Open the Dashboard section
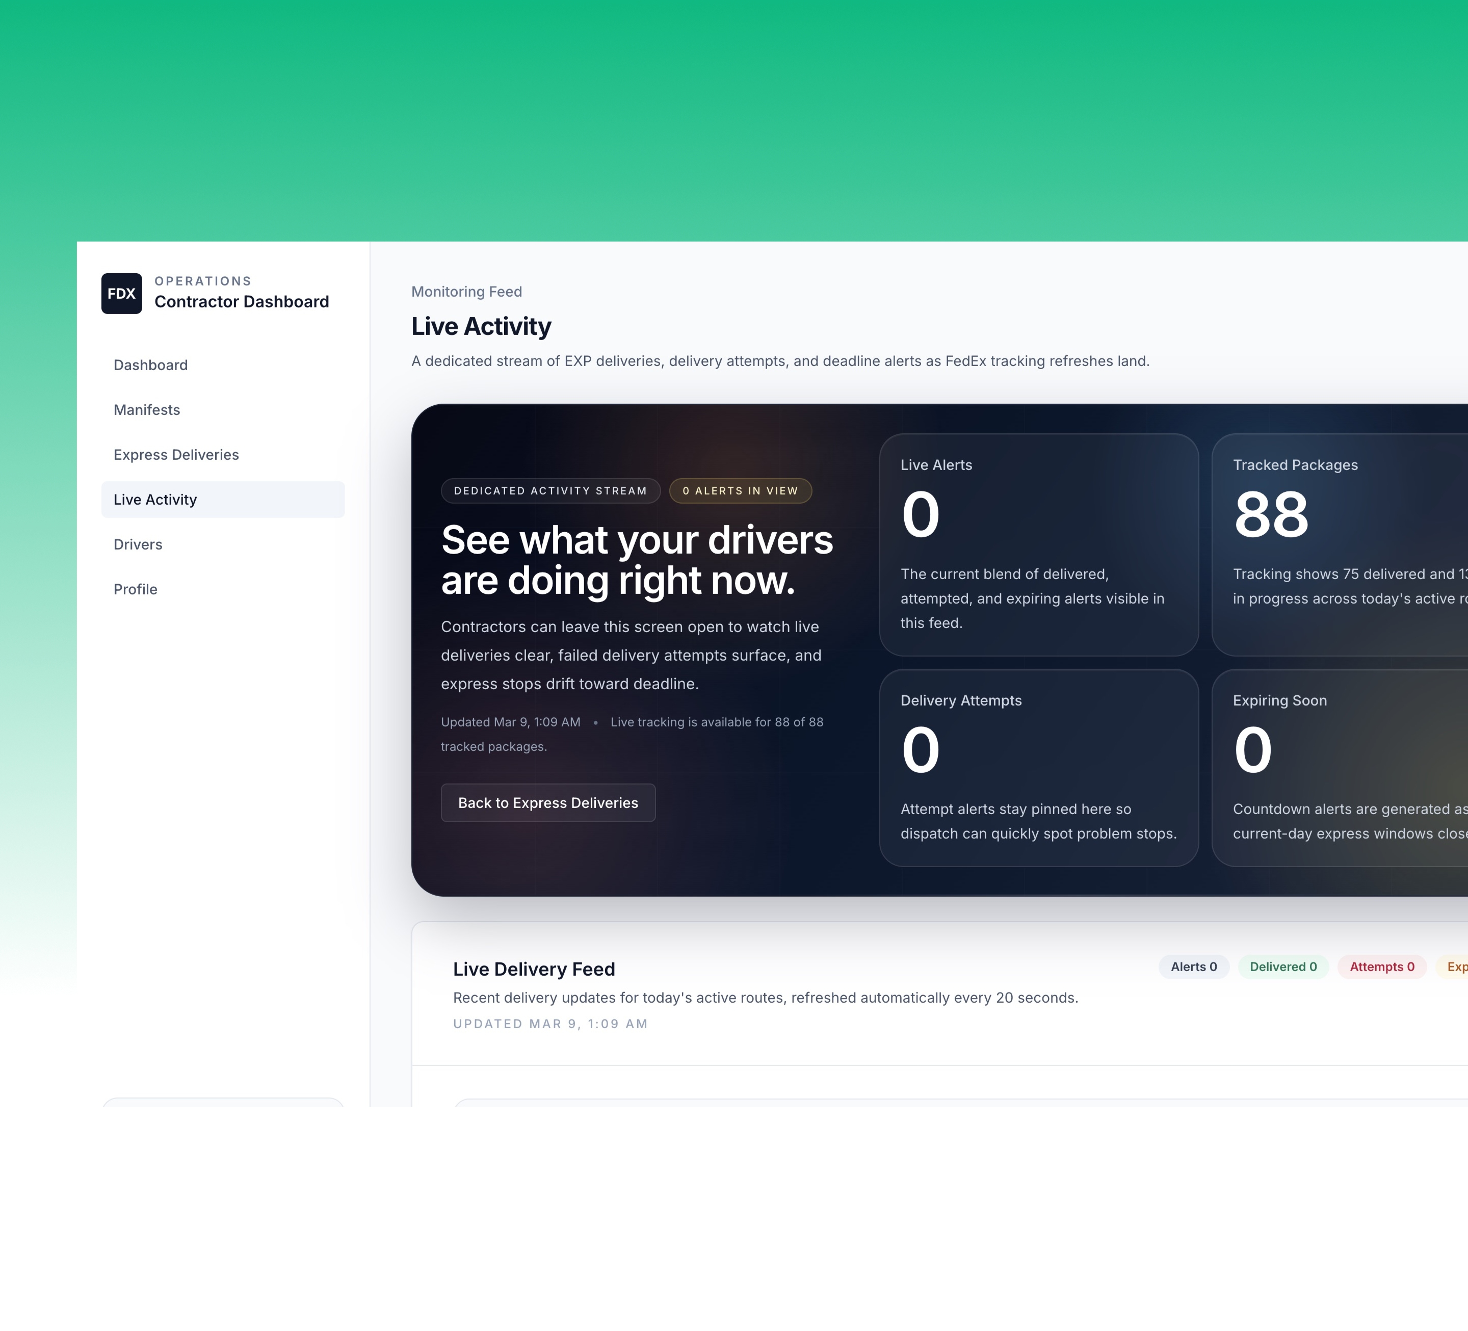Screen dimensions: 1468x1331 pos(150,365)
